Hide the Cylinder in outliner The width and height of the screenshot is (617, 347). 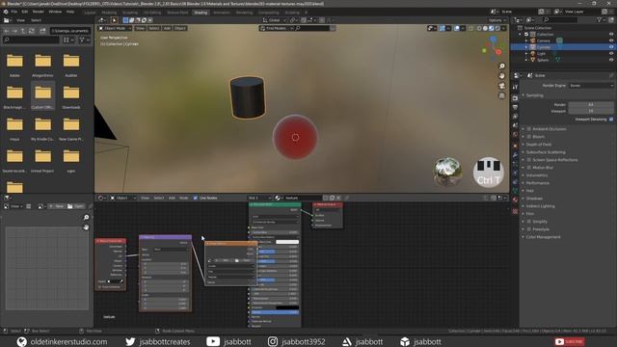point(611,47)
